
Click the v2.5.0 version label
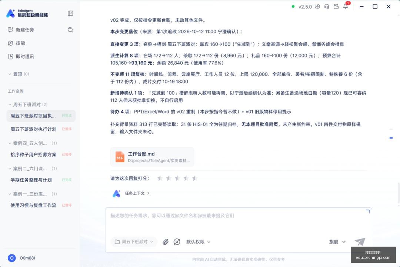(x=305, y=7)
